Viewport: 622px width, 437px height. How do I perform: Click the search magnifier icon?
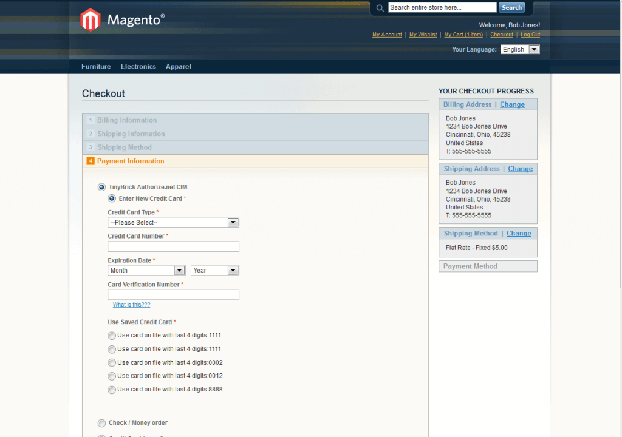[x=380, y=8]
